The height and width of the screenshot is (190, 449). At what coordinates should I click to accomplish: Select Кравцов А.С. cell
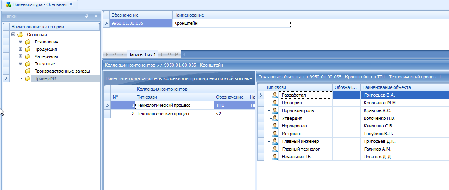click(405, 110)
